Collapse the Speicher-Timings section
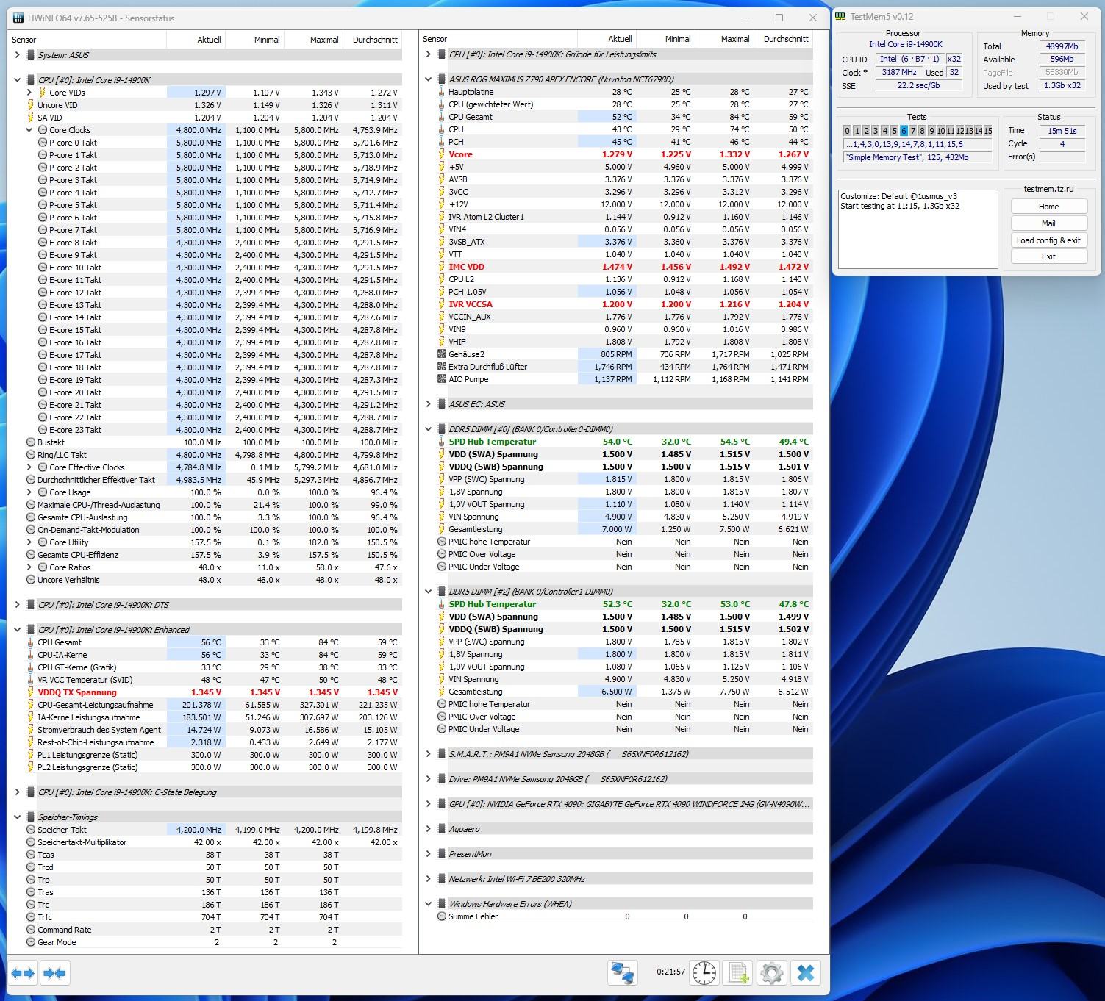 (x=17, y=817)
